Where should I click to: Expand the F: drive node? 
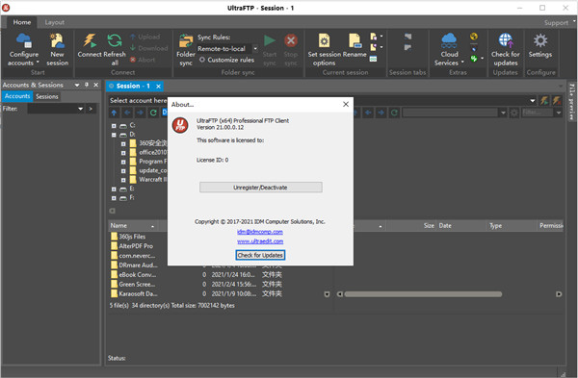(x=114, y=198)
